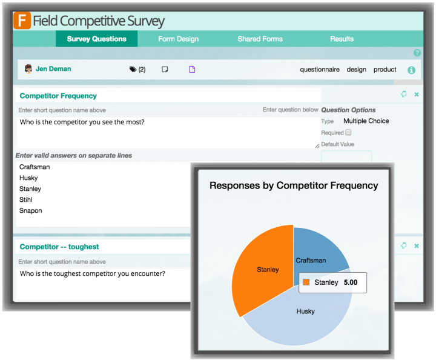Click the Responses by Competitor Frequency chart title
436x360 pixels.
[294, 185]
